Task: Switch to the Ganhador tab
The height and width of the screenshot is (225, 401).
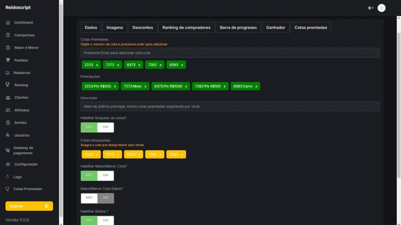Action: (x=276, y=28)
